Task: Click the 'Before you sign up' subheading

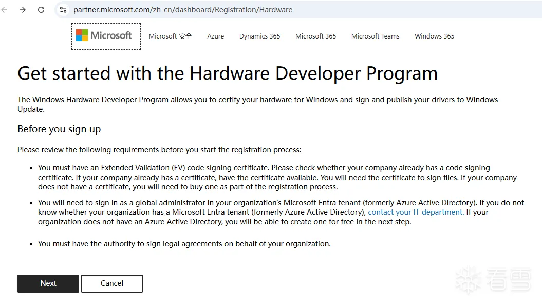Action: pyautogui.click(x=59, y=129)
